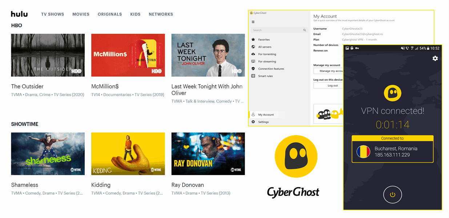
Task: Open the Hulu home logo
Action: [x=19, y=14]
